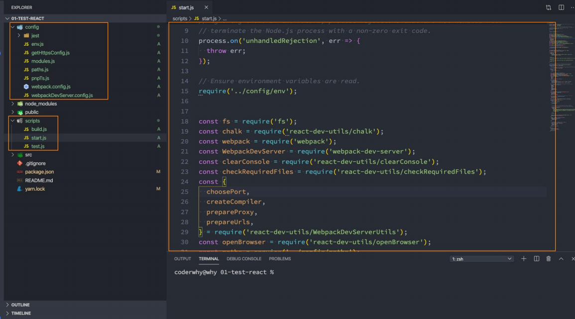Click the EXPLORER panel title
Viewport: 575px width, 319px height.
click(x=21, y=7)
